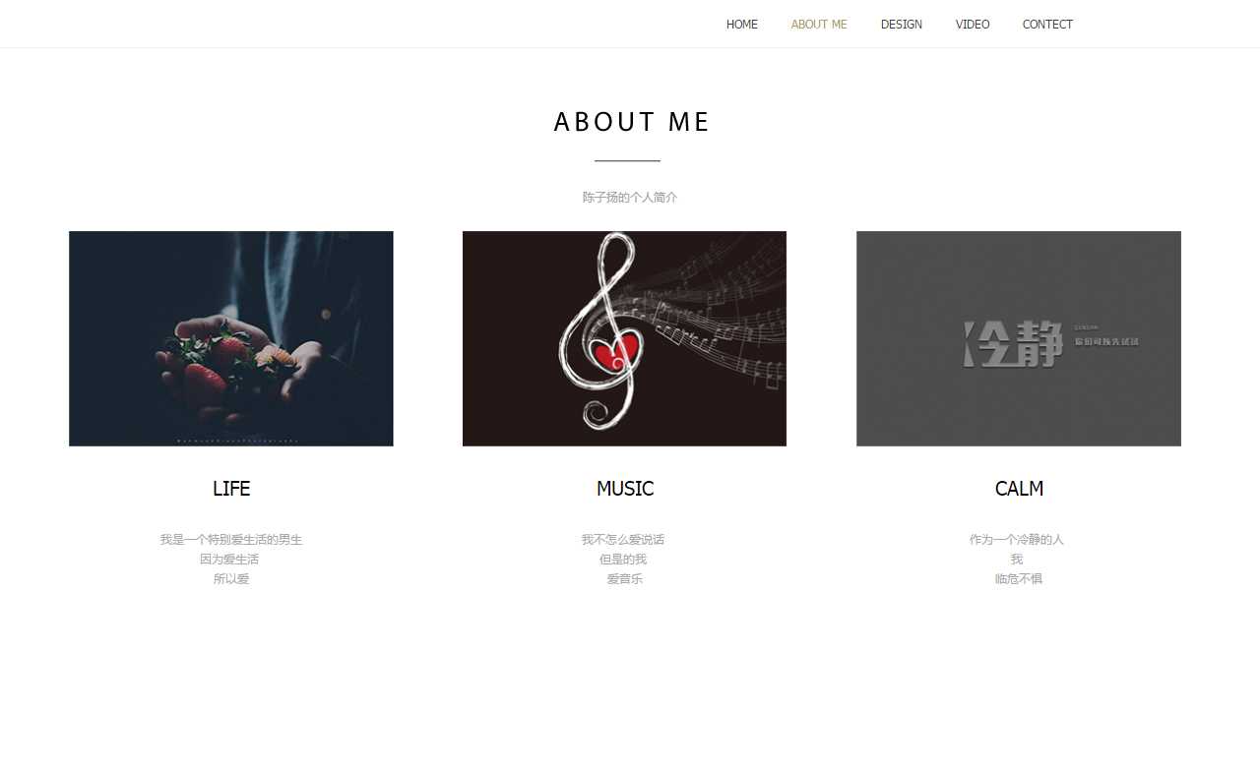Click text 我不怎么爱说话
Viewport: 1260px width, 769px height.
point(623,540)
